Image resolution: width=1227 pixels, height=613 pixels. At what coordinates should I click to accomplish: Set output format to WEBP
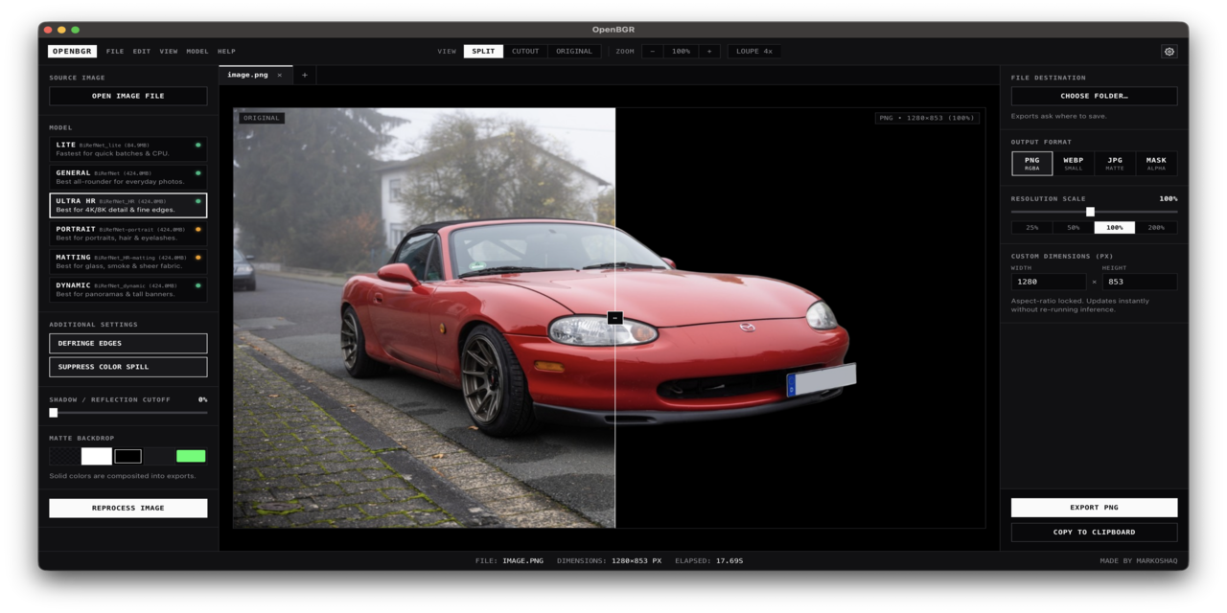pyautogui.click(x=1074, y=164)
